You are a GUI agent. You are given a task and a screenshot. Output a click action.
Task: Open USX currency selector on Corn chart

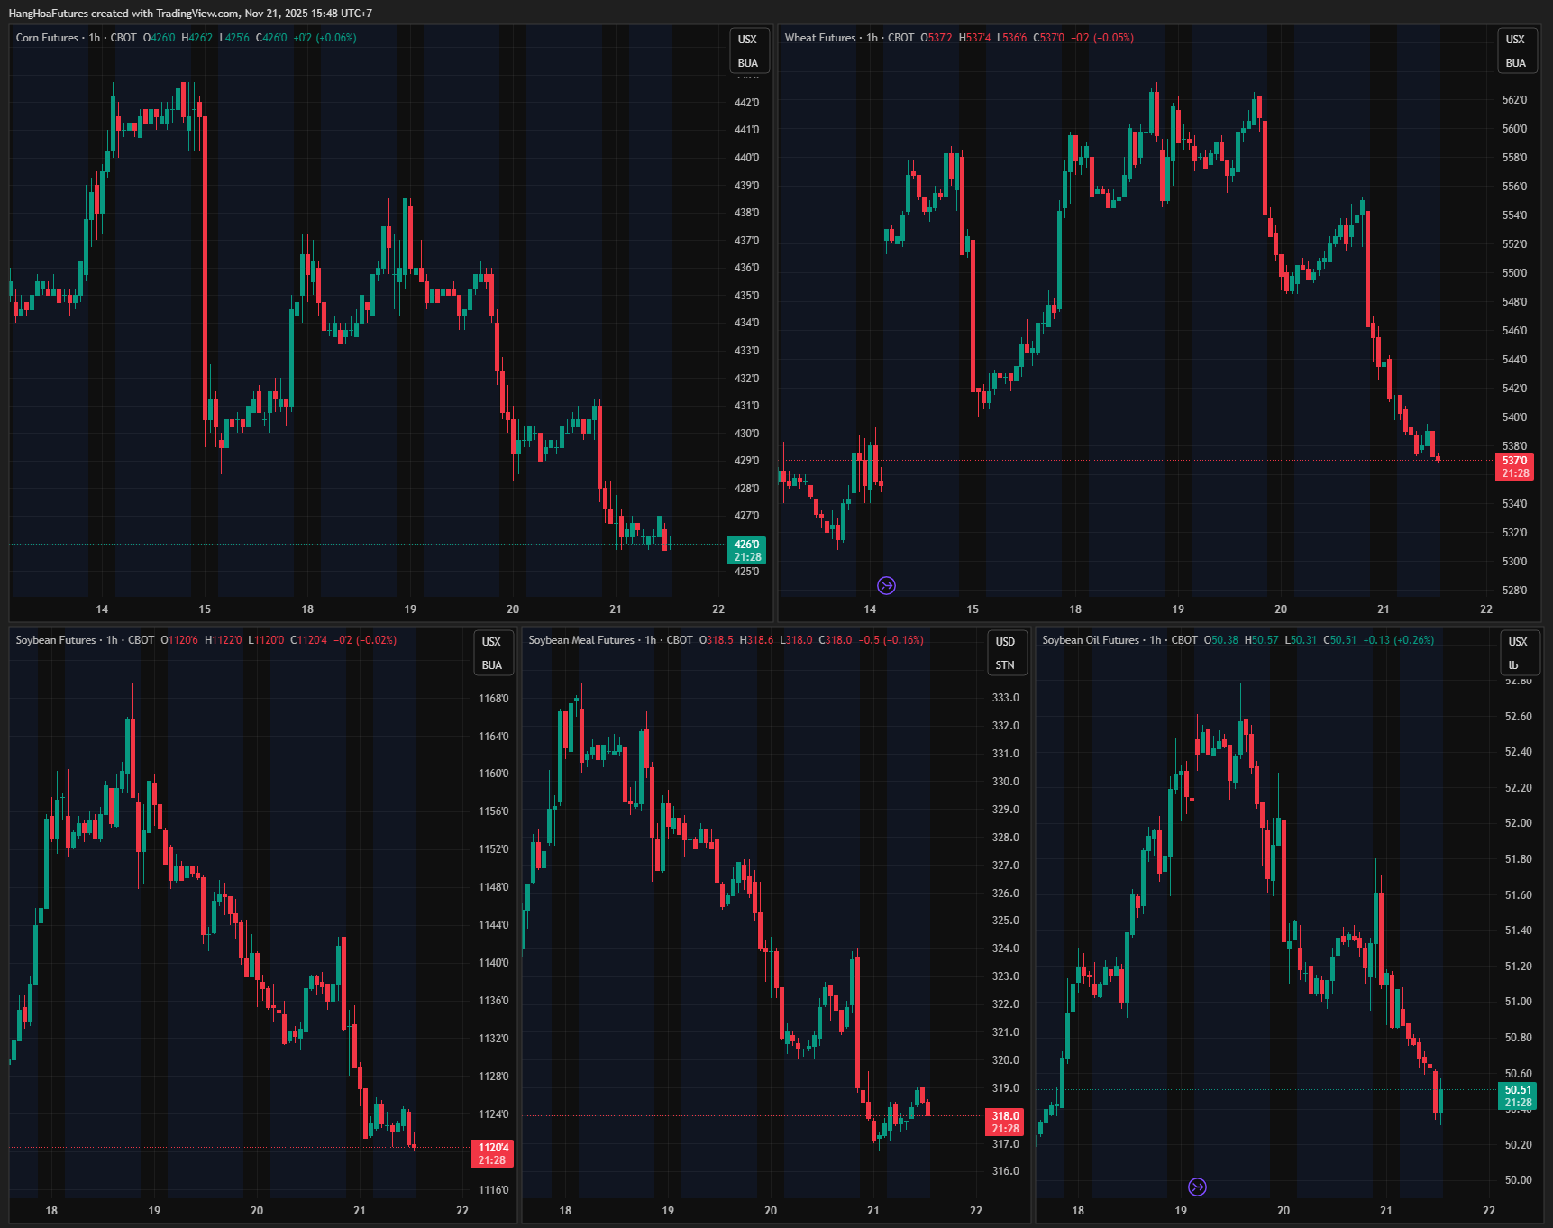tap(747, 40)
